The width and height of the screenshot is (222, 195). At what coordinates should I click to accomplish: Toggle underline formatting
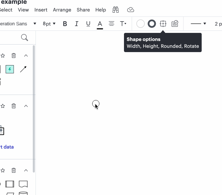[x=88, y=24]
